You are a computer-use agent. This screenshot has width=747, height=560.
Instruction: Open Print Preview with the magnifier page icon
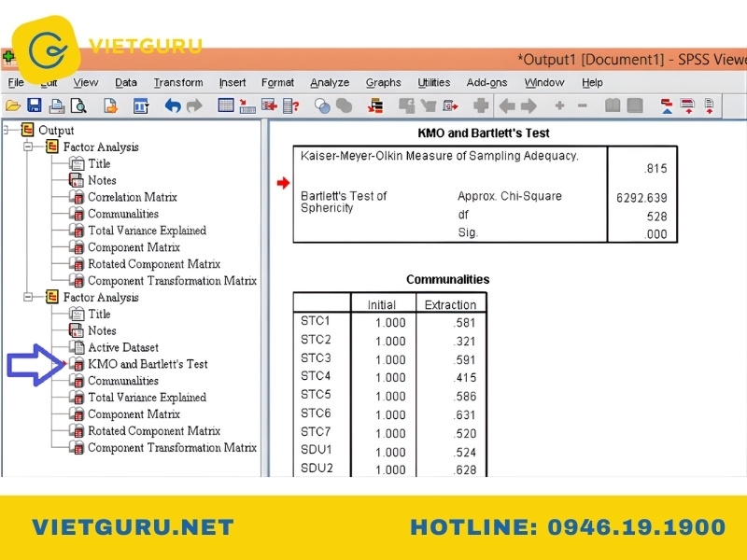(78, 105)
